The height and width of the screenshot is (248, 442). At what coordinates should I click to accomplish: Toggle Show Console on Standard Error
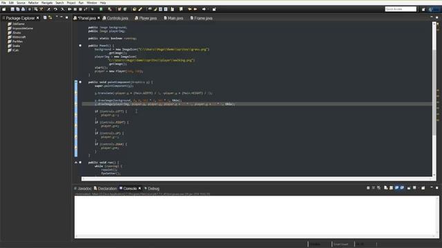click(402, 188)
